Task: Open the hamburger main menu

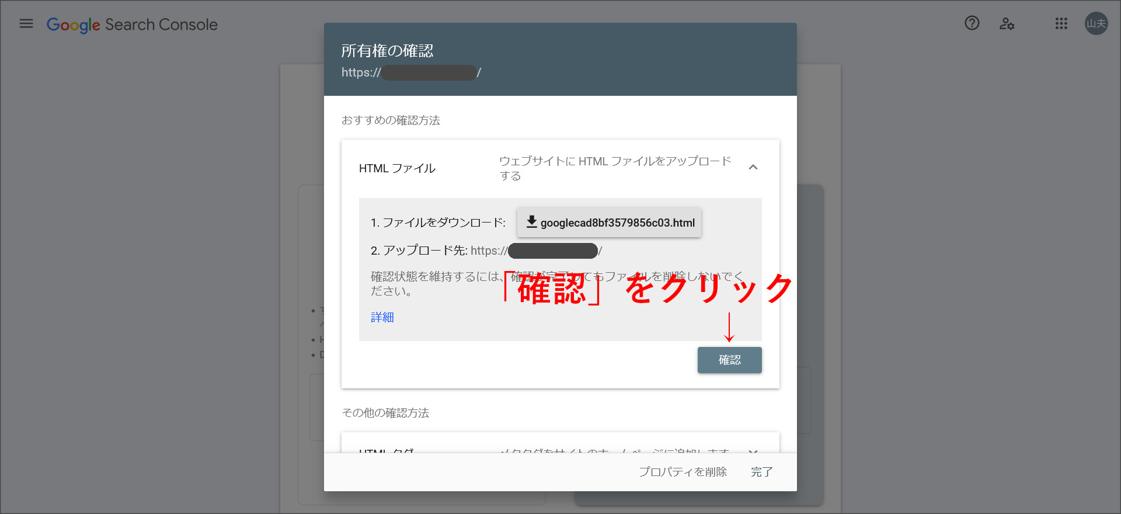Action: pyautogui.click(x=26, y=23)
